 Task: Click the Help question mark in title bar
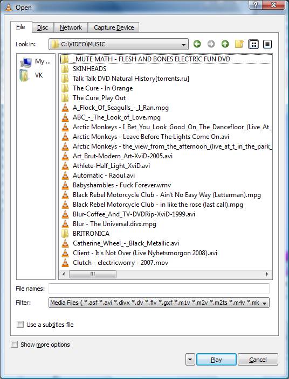[x=256, y=5]
